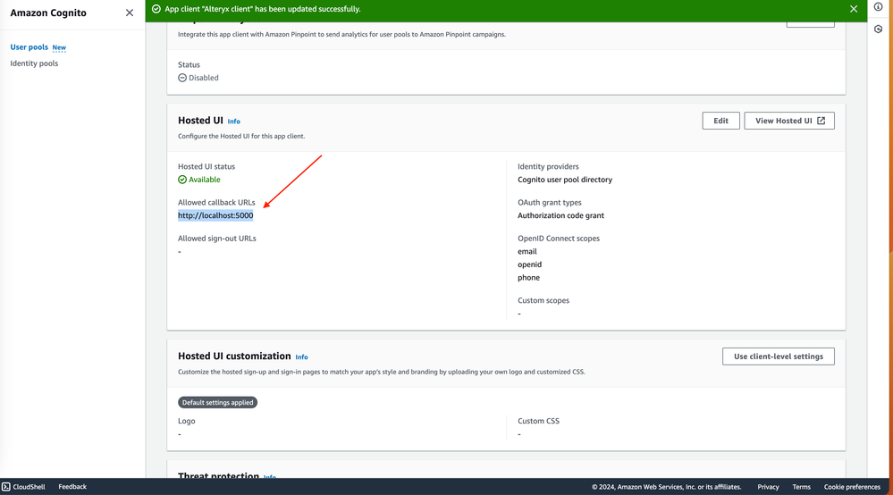Open Privacy link in footer
Image resolution: width=893 pixels, height=495 pixels.
[x=768, y=487]
